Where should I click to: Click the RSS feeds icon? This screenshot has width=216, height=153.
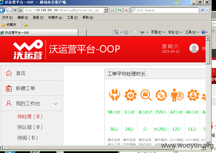(126, 32)
